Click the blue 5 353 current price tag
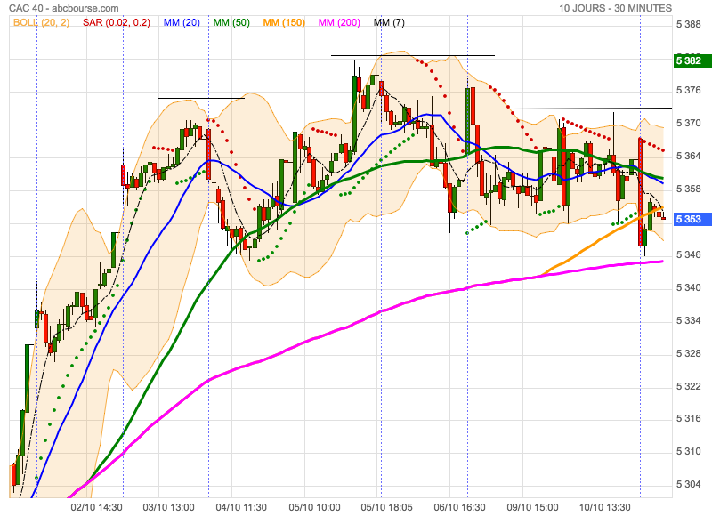Screen dimensions: 712x516 click(x=692, y=219)
